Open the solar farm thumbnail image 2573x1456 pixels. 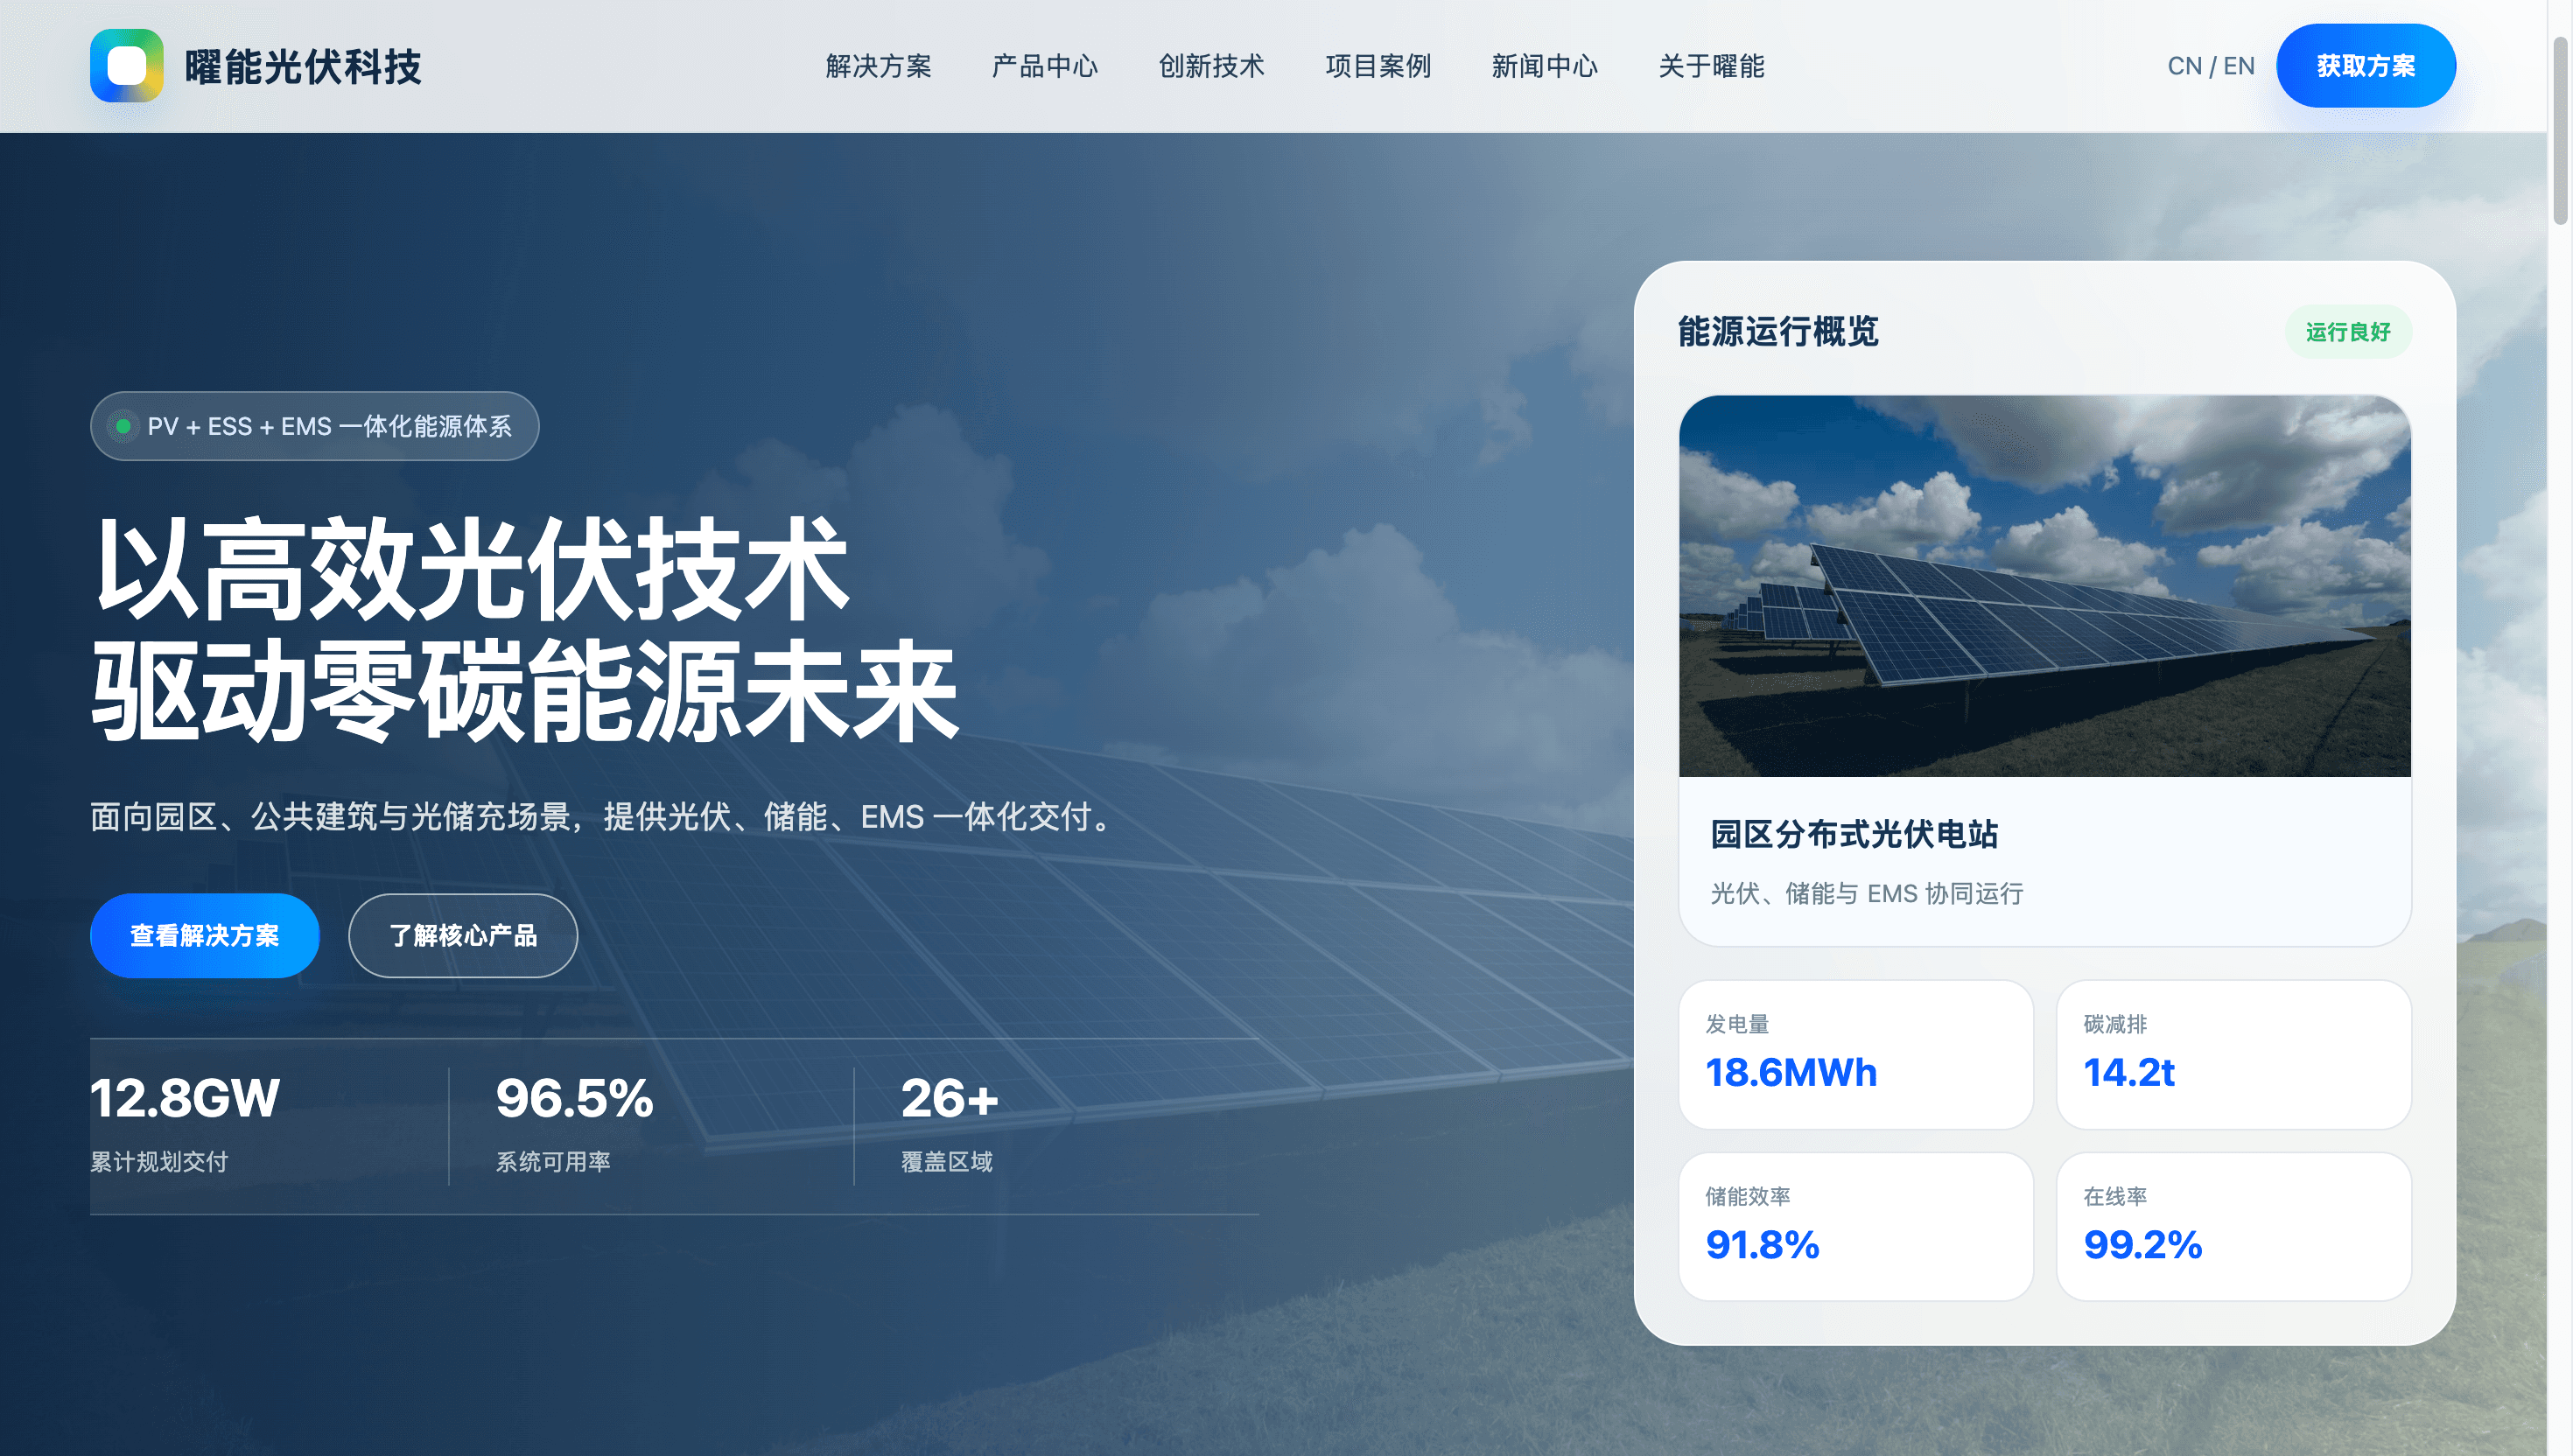(x=2045, y=586)
